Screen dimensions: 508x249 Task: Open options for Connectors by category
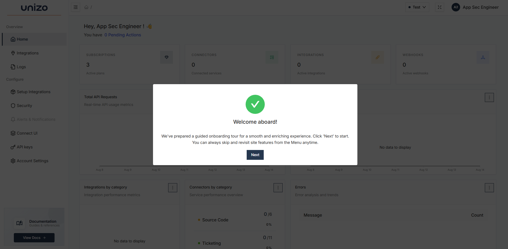(x=278, y=188)
